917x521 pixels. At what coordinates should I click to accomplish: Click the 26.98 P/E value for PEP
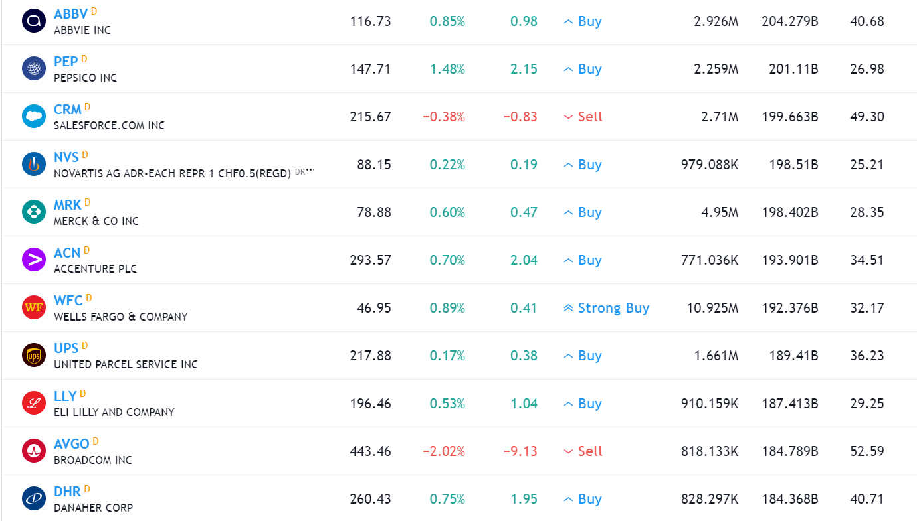[867, 69]
